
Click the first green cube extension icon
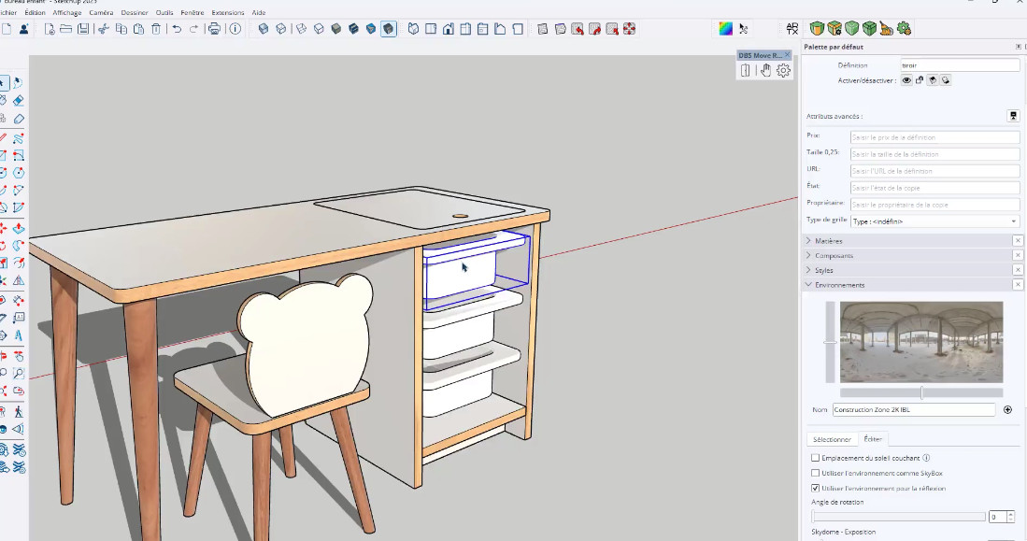tap(817, 29)
